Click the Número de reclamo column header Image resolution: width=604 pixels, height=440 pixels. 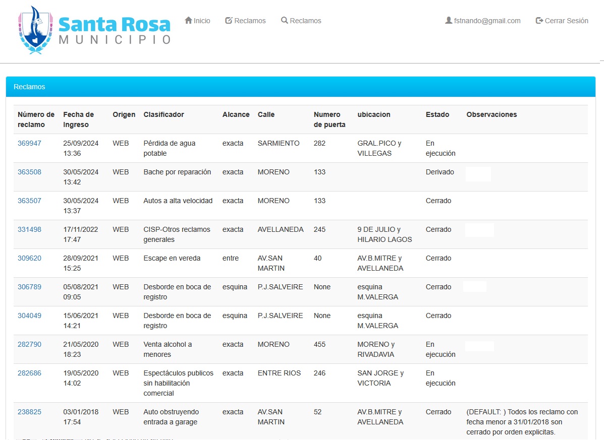(x=35, y=119)
